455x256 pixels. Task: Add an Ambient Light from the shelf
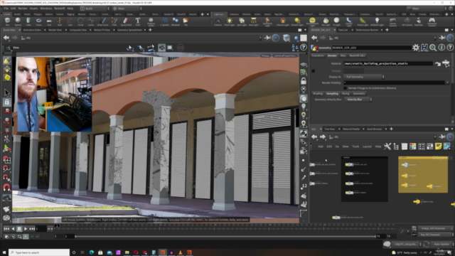click(377, 21)
